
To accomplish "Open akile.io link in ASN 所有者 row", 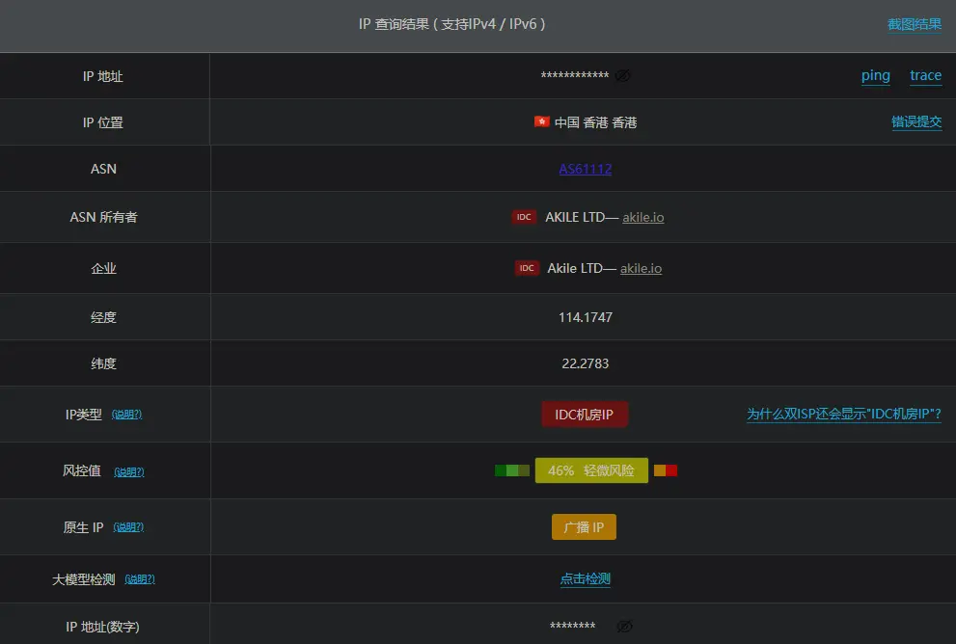I will pos(642,217).
